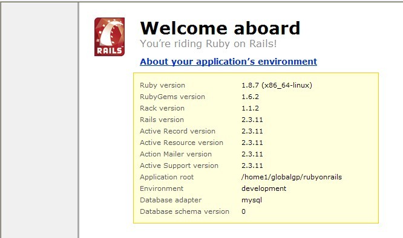This screenshot has width=403, height=238.
Task: Select the 'development' environment value
Action: [264, 188]
